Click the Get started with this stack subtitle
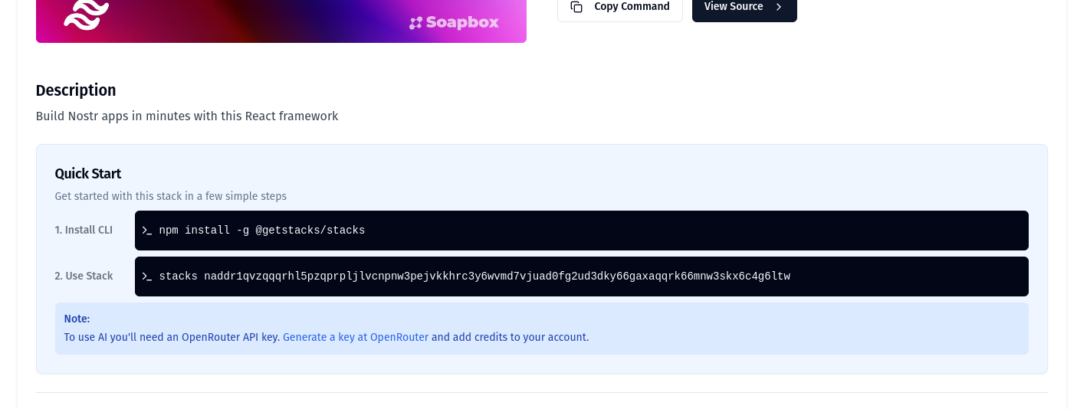This screenshot has width=1077, height=409. coord(170,196)
